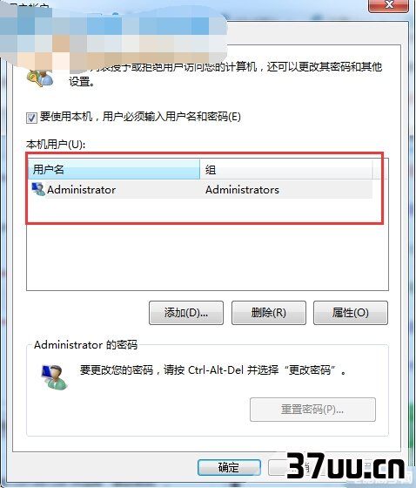
Task: Toggle the require username and password checkbox
Action: [x=31, y=118]
